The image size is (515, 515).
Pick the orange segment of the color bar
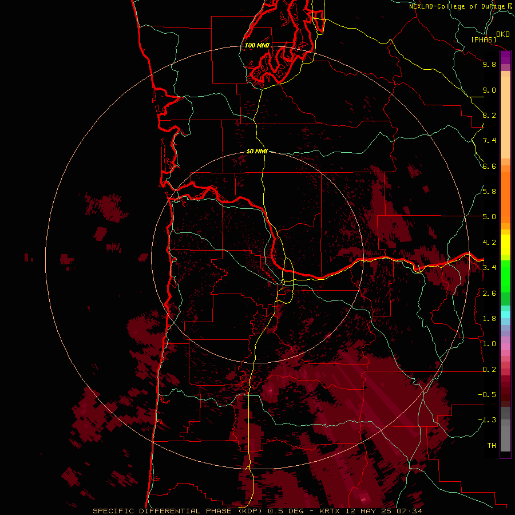coord(505,198)
